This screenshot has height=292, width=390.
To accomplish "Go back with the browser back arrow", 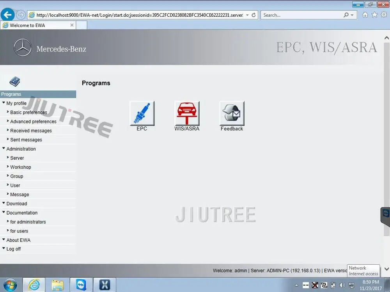I will pyautogui.click(x=7, y=15).
